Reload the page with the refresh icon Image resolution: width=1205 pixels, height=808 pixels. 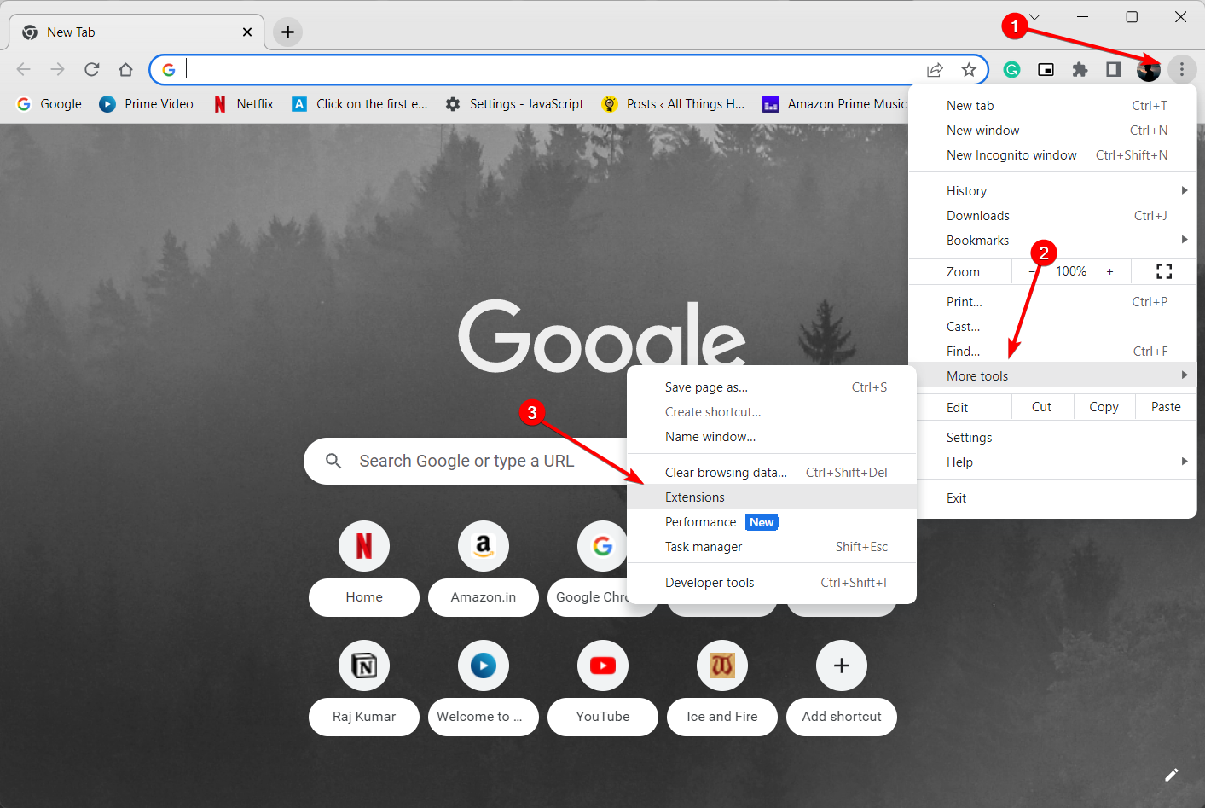(x=91, y=69)
